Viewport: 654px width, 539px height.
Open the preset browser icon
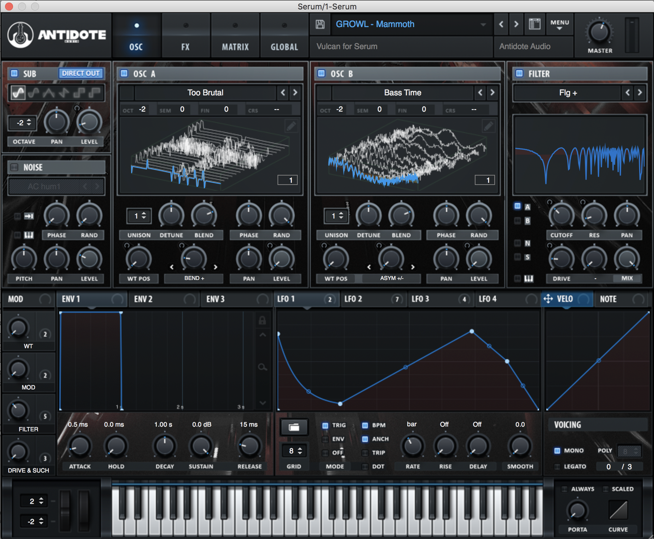(x=534, y=24)
